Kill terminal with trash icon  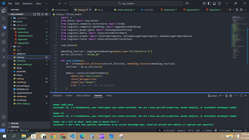click(x=231, y=96)
